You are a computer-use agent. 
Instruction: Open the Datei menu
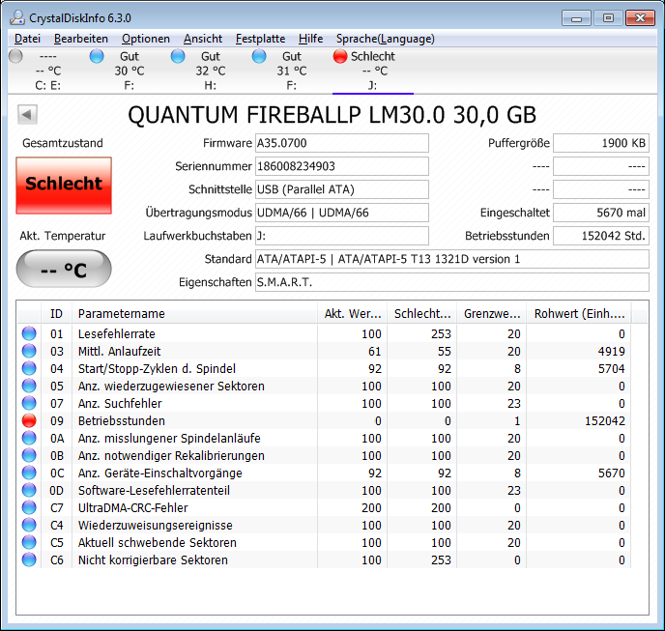[x=27, y=39]
